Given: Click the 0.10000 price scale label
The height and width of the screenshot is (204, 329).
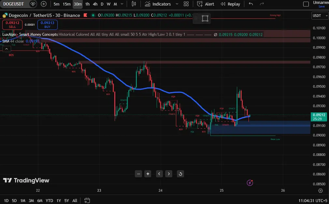Looking at the screenshot, I should tap(319, 38).
